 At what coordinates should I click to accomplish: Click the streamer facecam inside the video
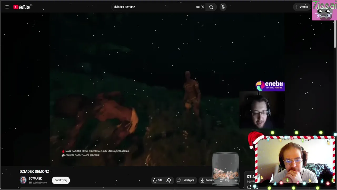point(262,110)
